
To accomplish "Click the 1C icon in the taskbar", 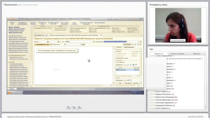I will pos(10,92).
